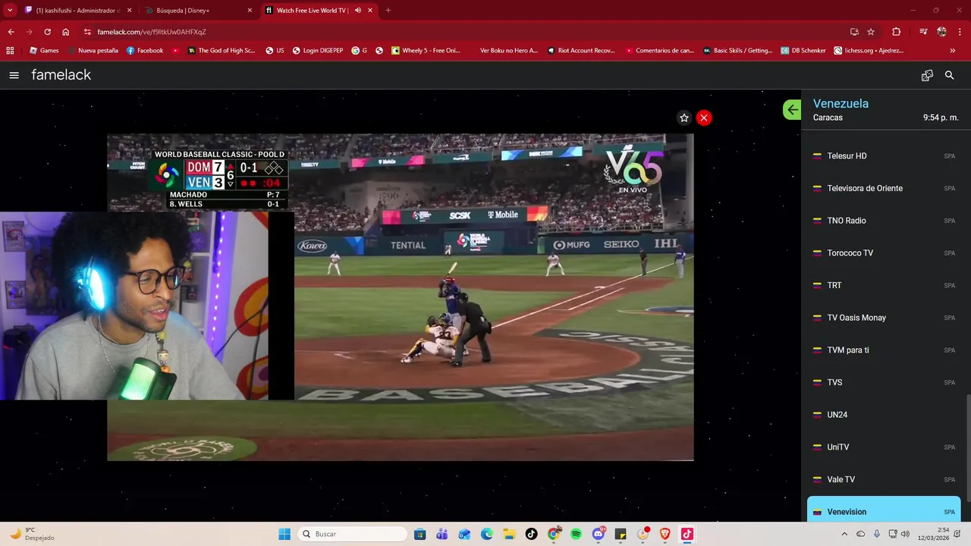Select the TVM para ti channel
Screen dimensions: 971x546
[884, 350]
